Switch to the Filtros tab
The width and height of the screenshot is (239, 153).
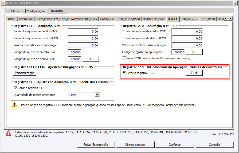15,11
